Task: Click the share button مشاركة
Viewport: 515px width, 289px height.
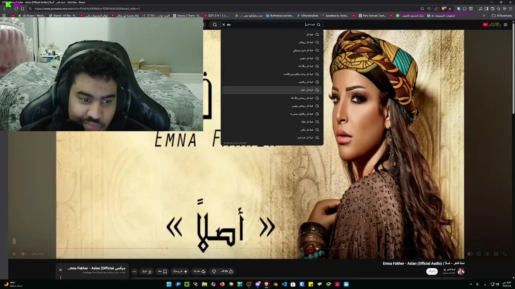Action: tap(200, 271)
